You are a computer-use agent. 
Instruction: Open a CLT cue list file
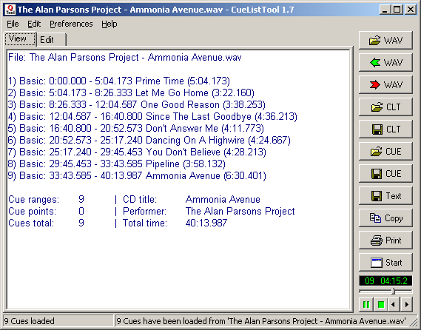(385, 107)
